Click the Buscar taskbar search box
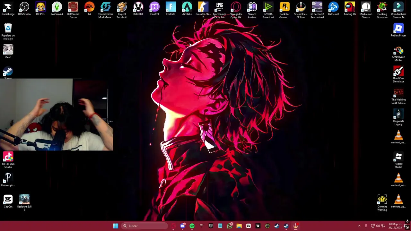The image size is (411, 231). pyautogui.click(x=144, y=226)
